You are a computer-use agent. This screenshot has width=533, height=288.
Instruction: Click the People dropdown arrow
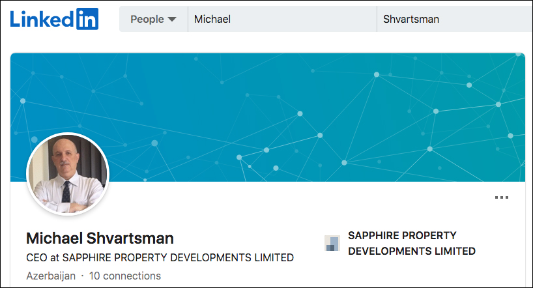pyautogui.click(x=172, y=20)
